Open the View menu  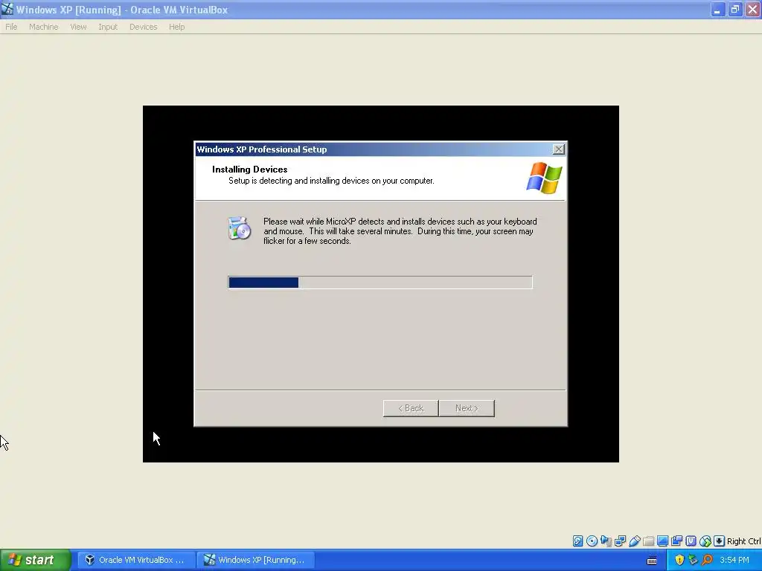pyautogui.click(x=78, y=27)
